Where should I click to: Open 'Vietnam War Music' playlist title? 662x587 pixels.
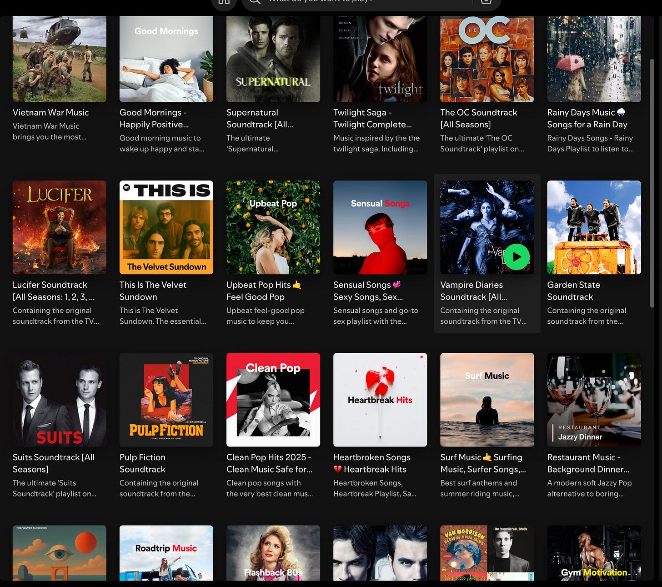(50, 112)
